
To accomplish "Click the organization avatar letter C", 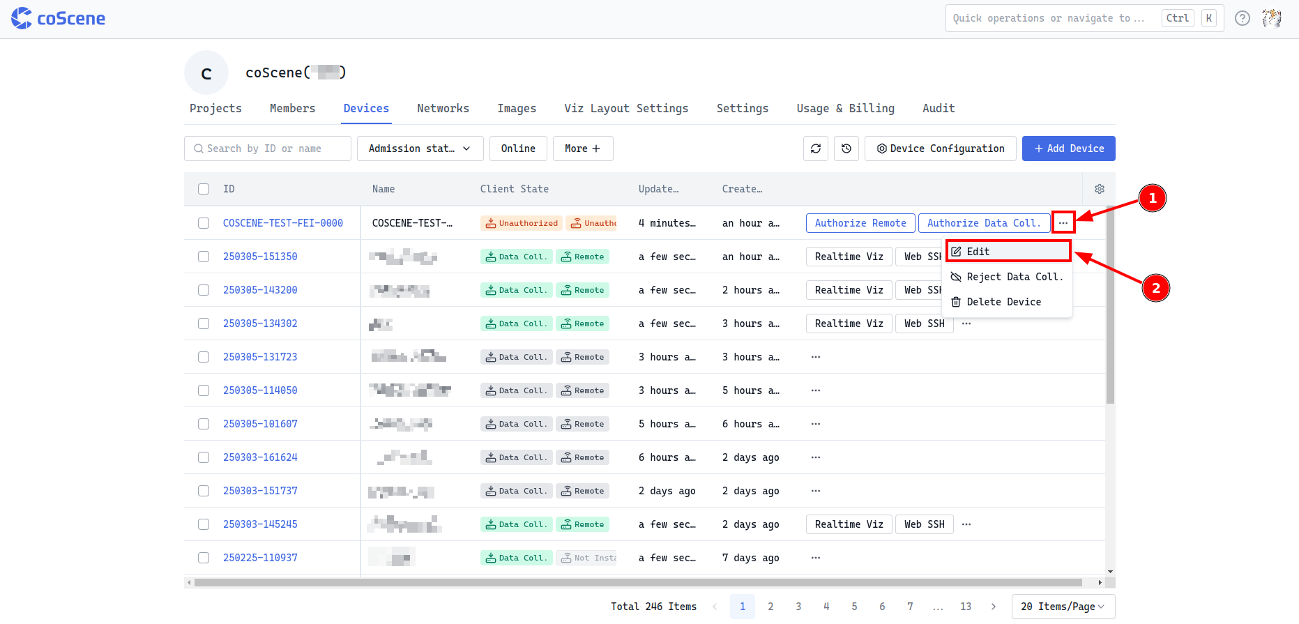I will tap(206, 73).
